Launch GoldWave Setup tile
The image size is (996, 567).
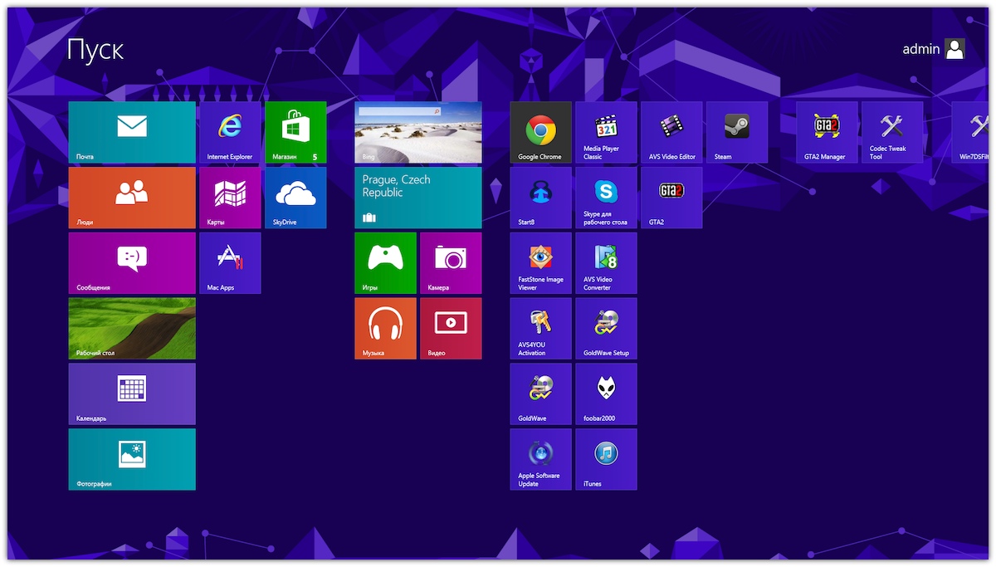coord(606,329)
